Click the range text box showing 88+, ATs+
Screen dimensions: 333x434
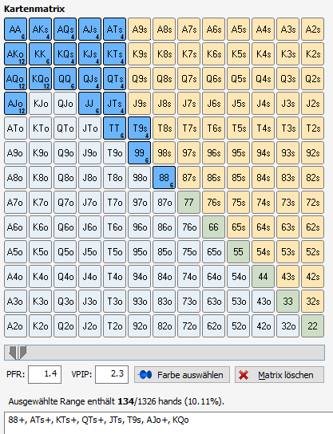(x=168, y=423)
